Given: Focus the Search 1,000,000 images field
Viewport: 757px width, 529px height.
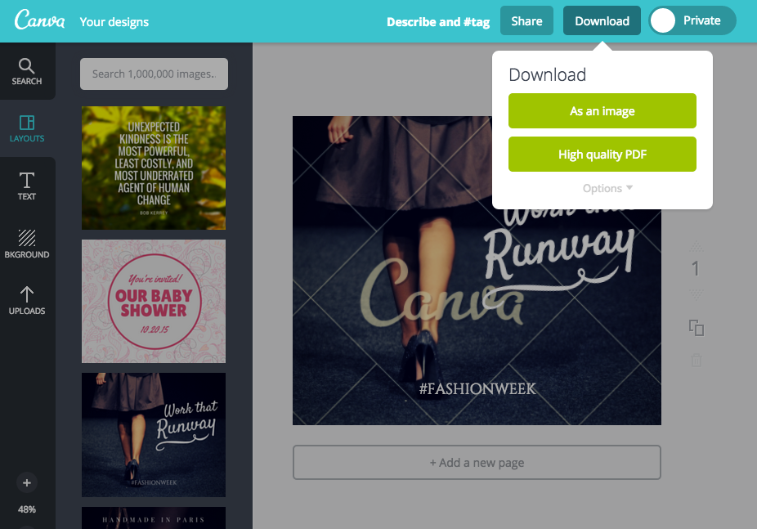Looking at the screenshot, I should pos(154,74).
